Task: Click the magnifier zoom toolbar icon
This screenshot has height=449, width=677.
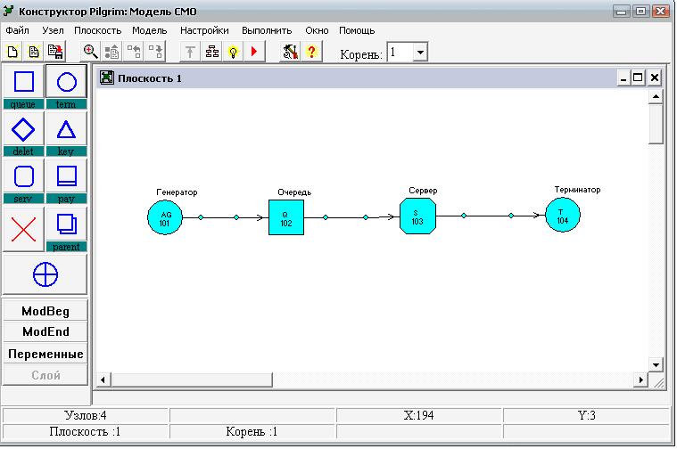Action: tap(90, 53)
